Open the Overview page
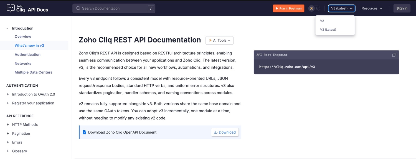Image resolution: width=416 pixels, height=159 pixels. pos(23,36)
